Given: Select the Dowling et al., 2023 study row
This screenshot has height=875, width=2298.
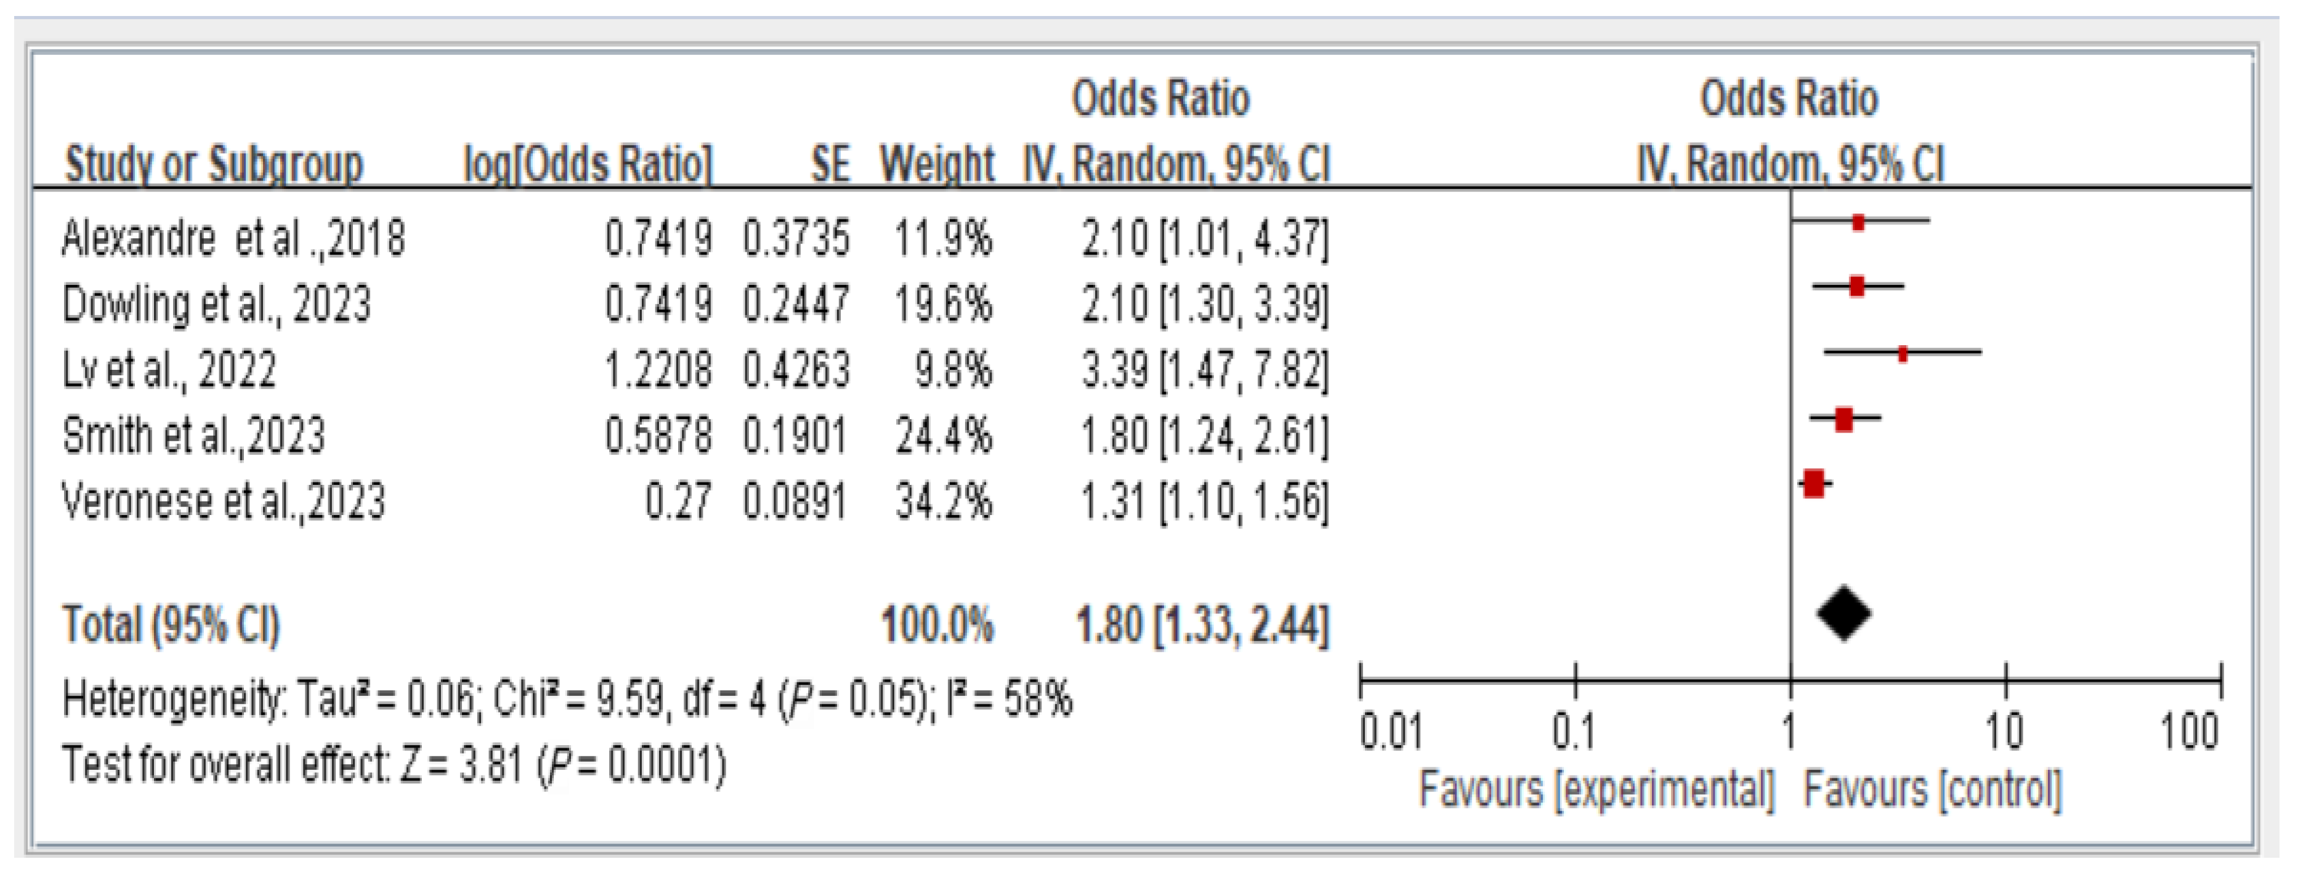Looking at the screenshot, I should click(x=216, y=305).
